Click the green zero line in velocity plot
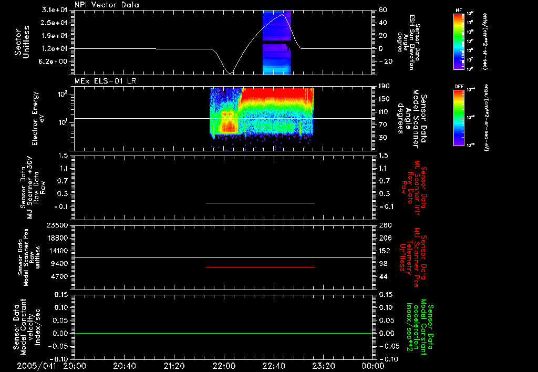Viewport: 538px width, 372px height. tap(223, 333)
